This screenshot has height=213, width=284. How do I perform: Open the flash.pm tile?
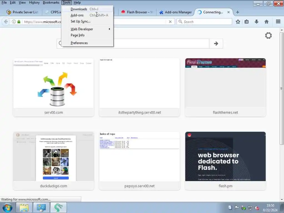(225, 161)
